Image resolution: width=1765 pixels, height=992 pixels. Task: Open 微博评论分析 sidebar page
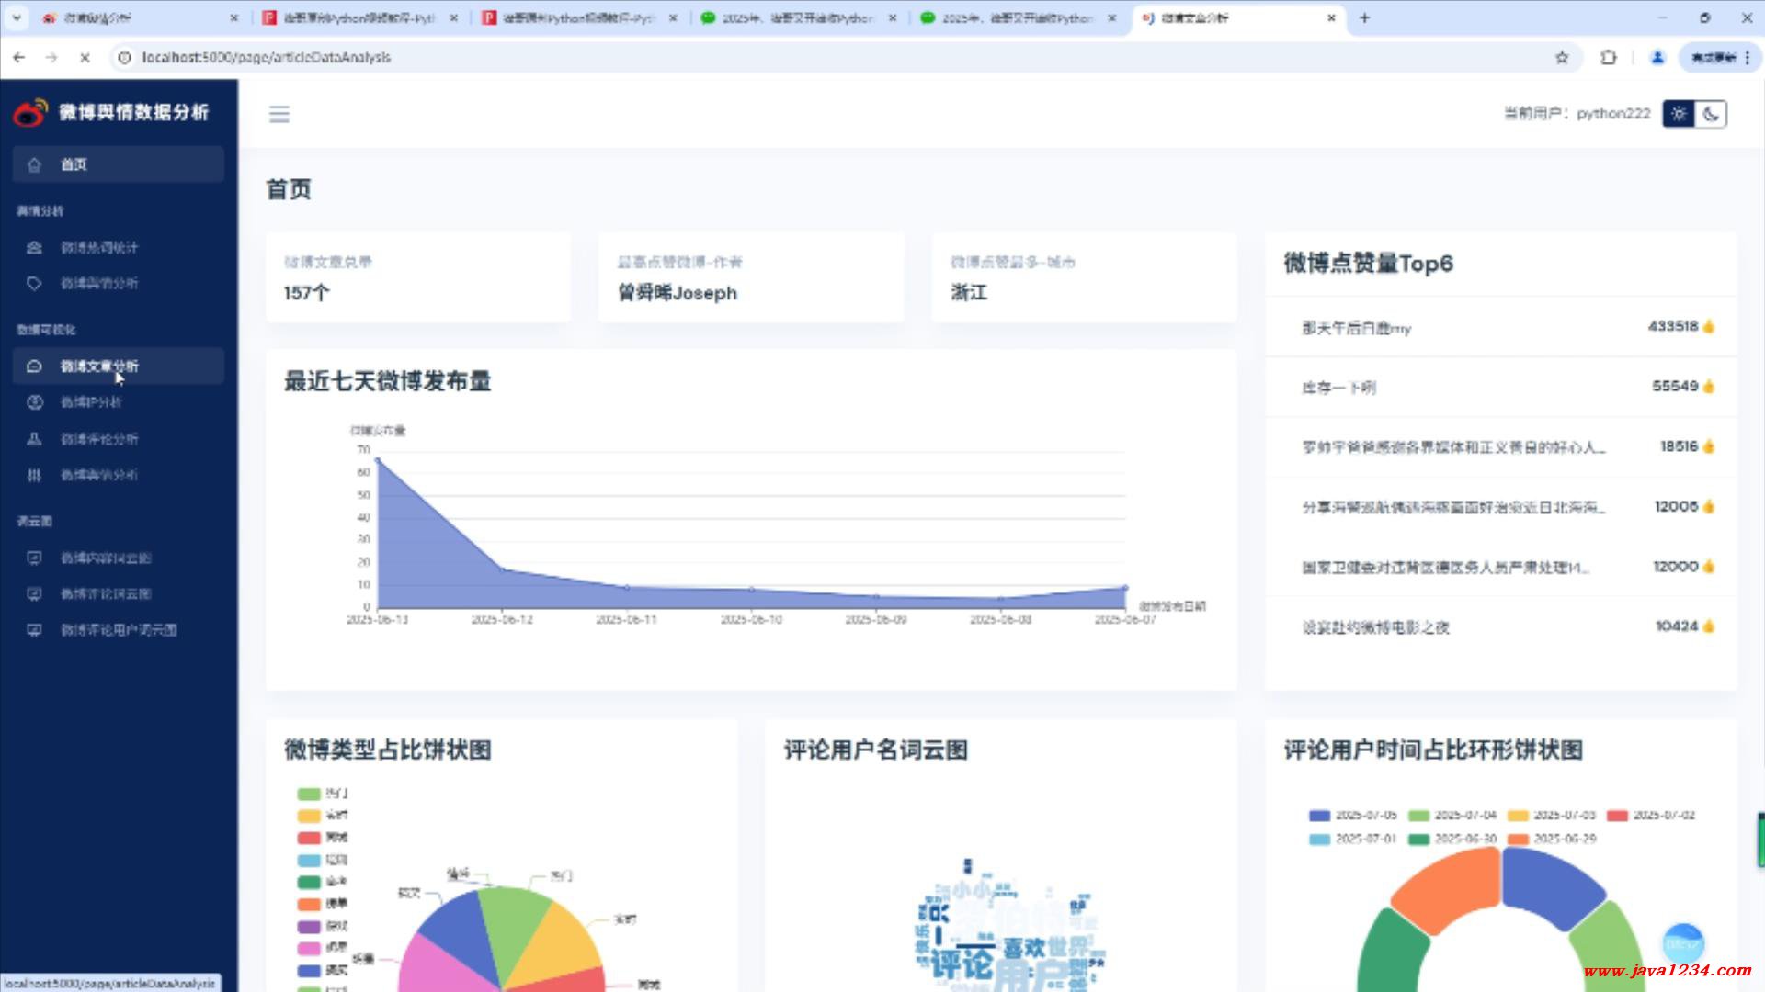pyautogui.click(x=98, y=439)
